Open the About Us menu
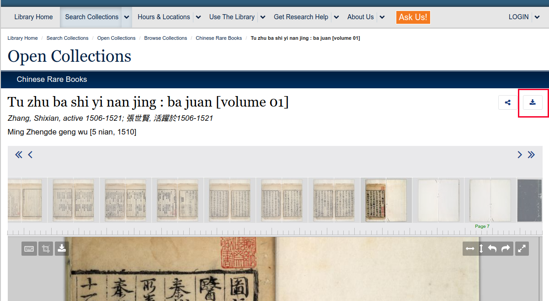This screenshot has width=549, height=301. point(360,17)
